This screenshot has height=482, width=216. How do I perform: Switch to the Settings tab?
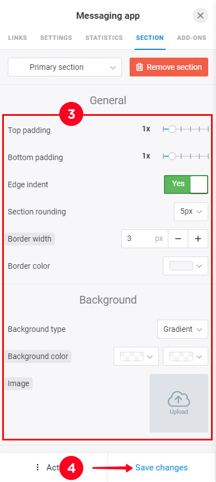tap(56, 38)
